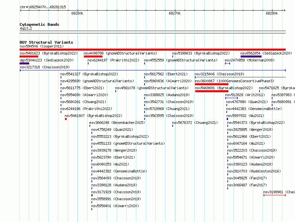The image size is (295, 222).
Task: Open nsv3925895 (Wenger2019) variant
Action: (250, 129)
